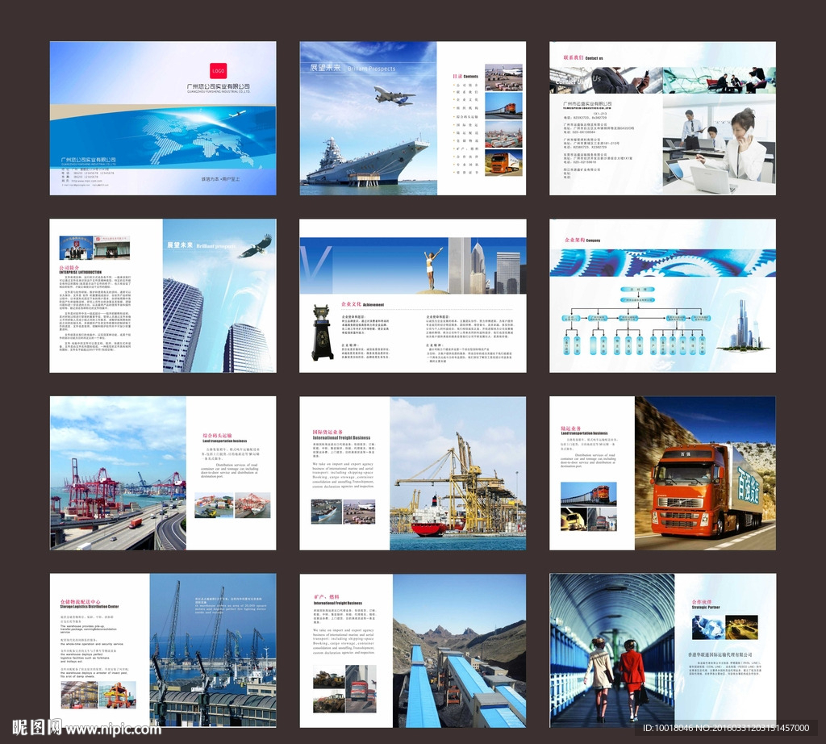Viewport: 826px width, 744px height.
Task: Open the bottom-left bulldozer thumbnail on the minerals page
Action: tap(329, 702)
